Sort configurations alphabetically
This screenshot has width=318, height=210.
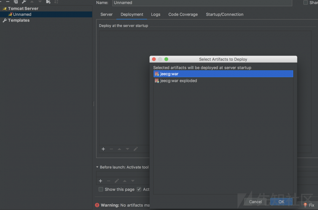[56, 2]
